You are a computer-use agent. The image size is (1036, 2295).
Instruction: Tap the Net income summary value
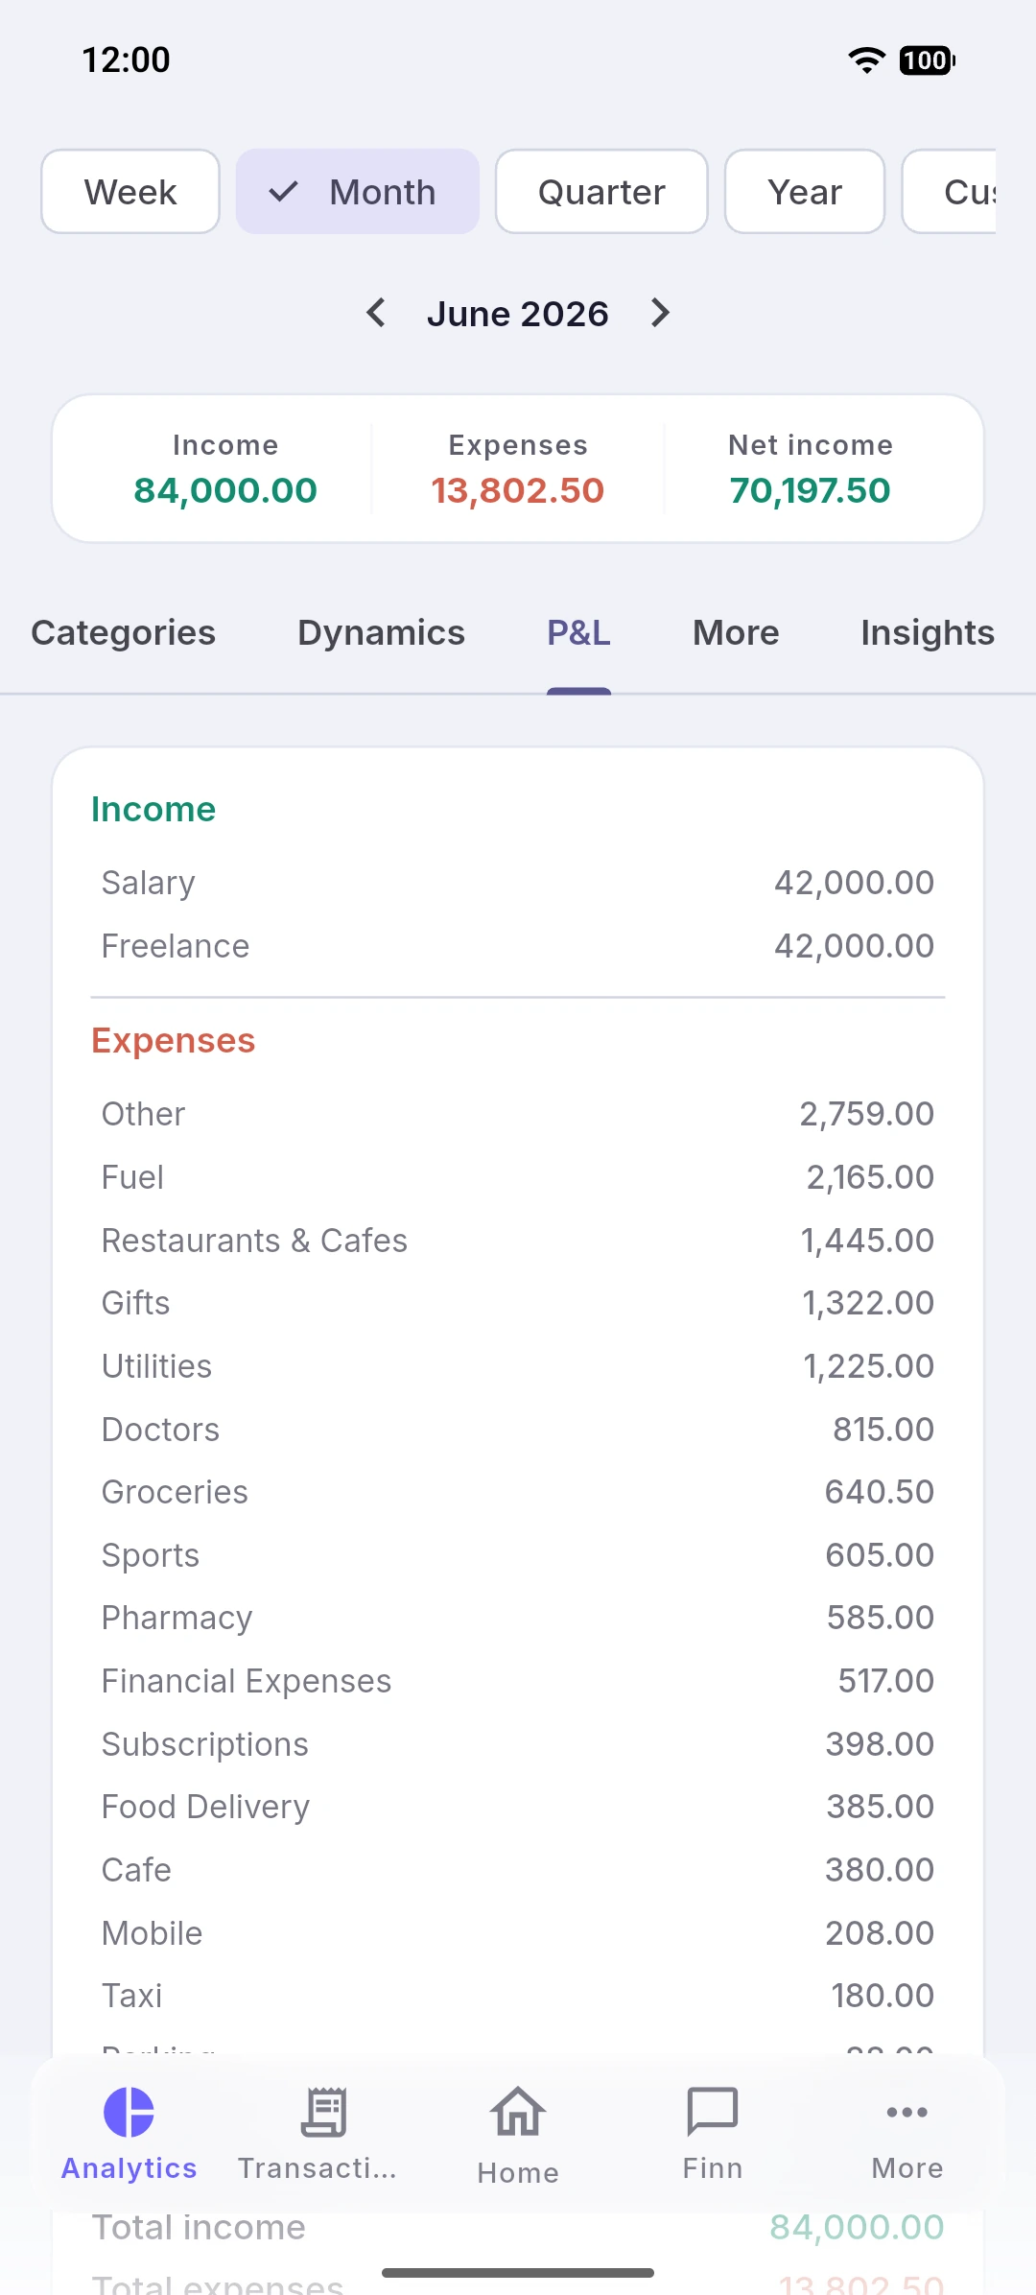coord(811,490)
